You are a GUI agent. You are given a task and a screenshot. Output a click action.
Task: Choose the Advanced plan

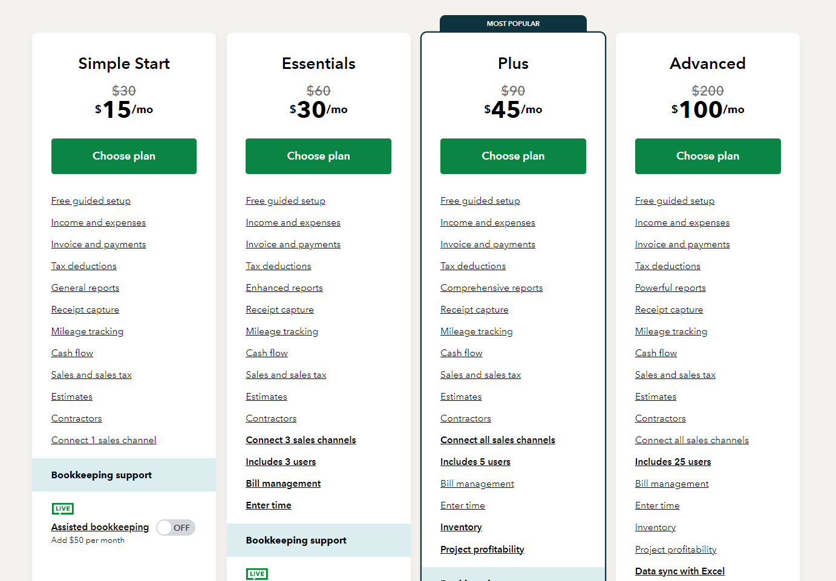[708, 156]
